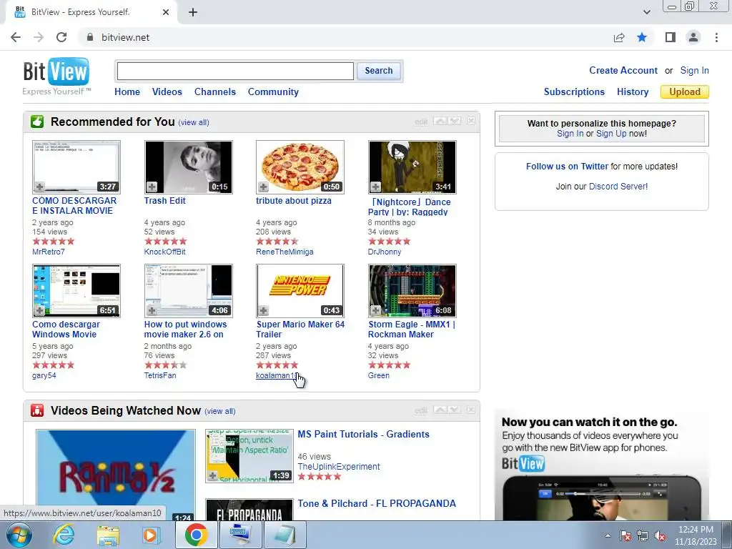Add Nightcore Dance Party video to queue
This screenshot has width=732, height=549.
click(375, 187)
